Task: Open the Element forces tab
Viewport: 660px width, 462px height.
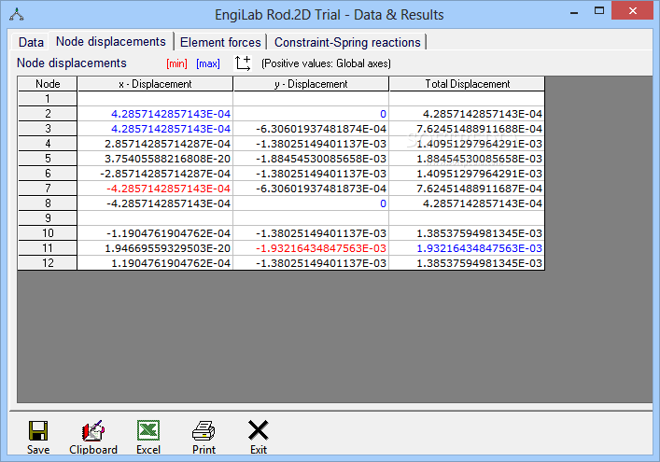Action: tap(220, 42)
